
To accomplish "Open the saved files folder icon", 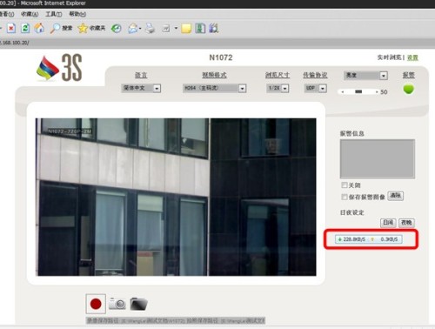I will 138,304.
